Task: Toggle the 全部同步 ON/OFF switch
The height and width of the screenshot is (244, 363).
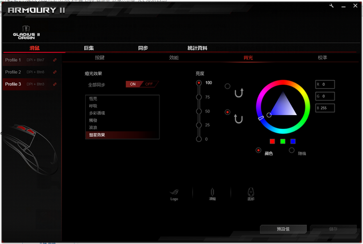Action: click(x=142, y=84)
